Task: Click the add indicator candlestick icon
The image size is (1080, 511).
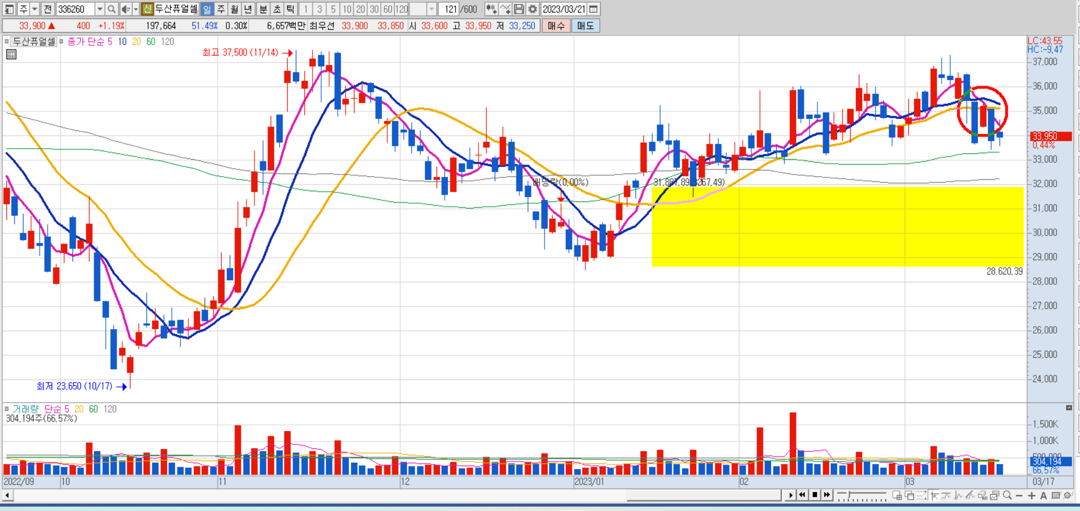Action: point(491,9)
